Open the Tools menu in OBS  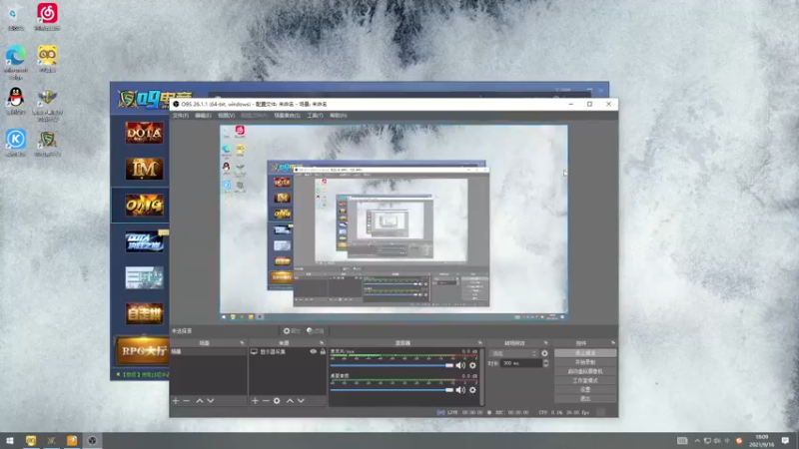pyautogui.click(x=315, y=116)
